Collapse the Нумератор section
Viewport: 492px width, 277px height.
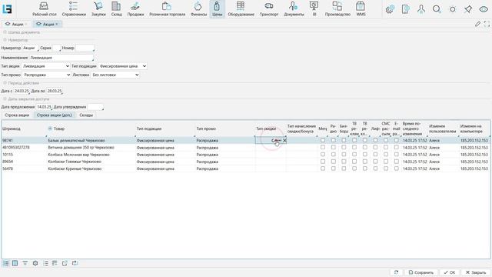[x=5, y=40]
